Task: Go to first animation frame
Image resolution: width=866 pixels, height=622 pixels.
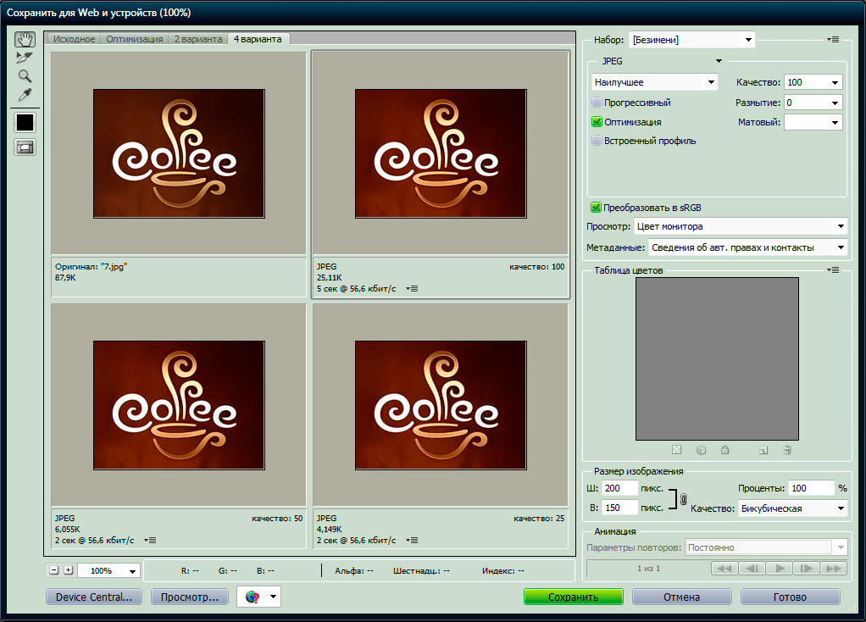Action: [724, 569]
